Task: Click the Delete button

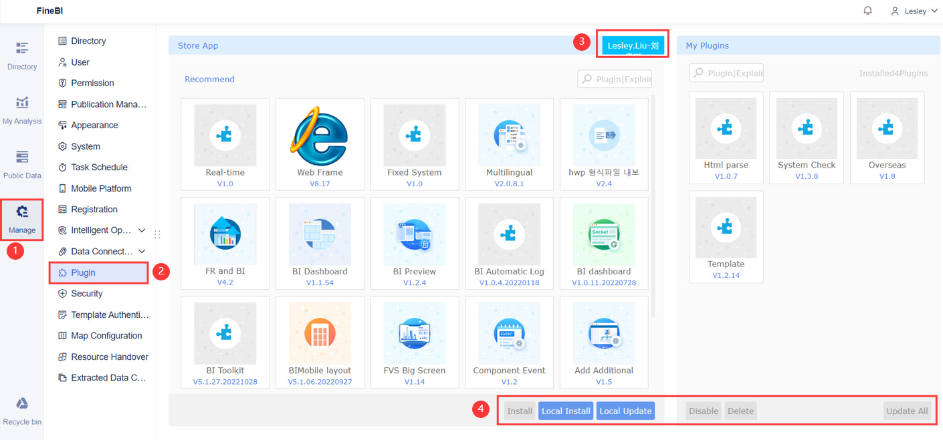Action: coord(740,411)
